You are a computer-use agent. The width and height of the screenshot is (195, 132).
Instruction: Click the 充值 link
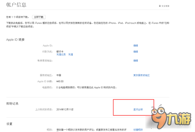coord(71,55)
